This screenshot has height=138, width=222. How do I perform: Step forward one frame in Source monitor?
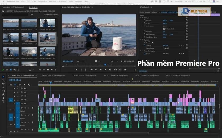pos(105,70)
